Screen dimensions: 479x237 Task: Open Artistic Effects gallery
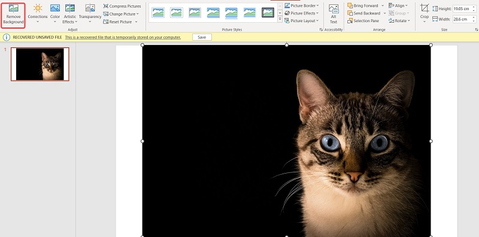(x=70, y=14)
